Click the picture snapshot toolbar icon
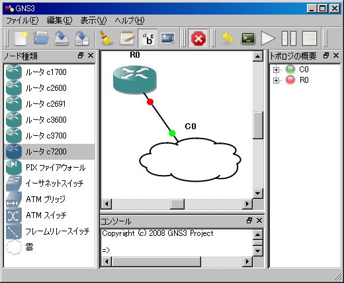Screen dimensions: 344x283 168,38
